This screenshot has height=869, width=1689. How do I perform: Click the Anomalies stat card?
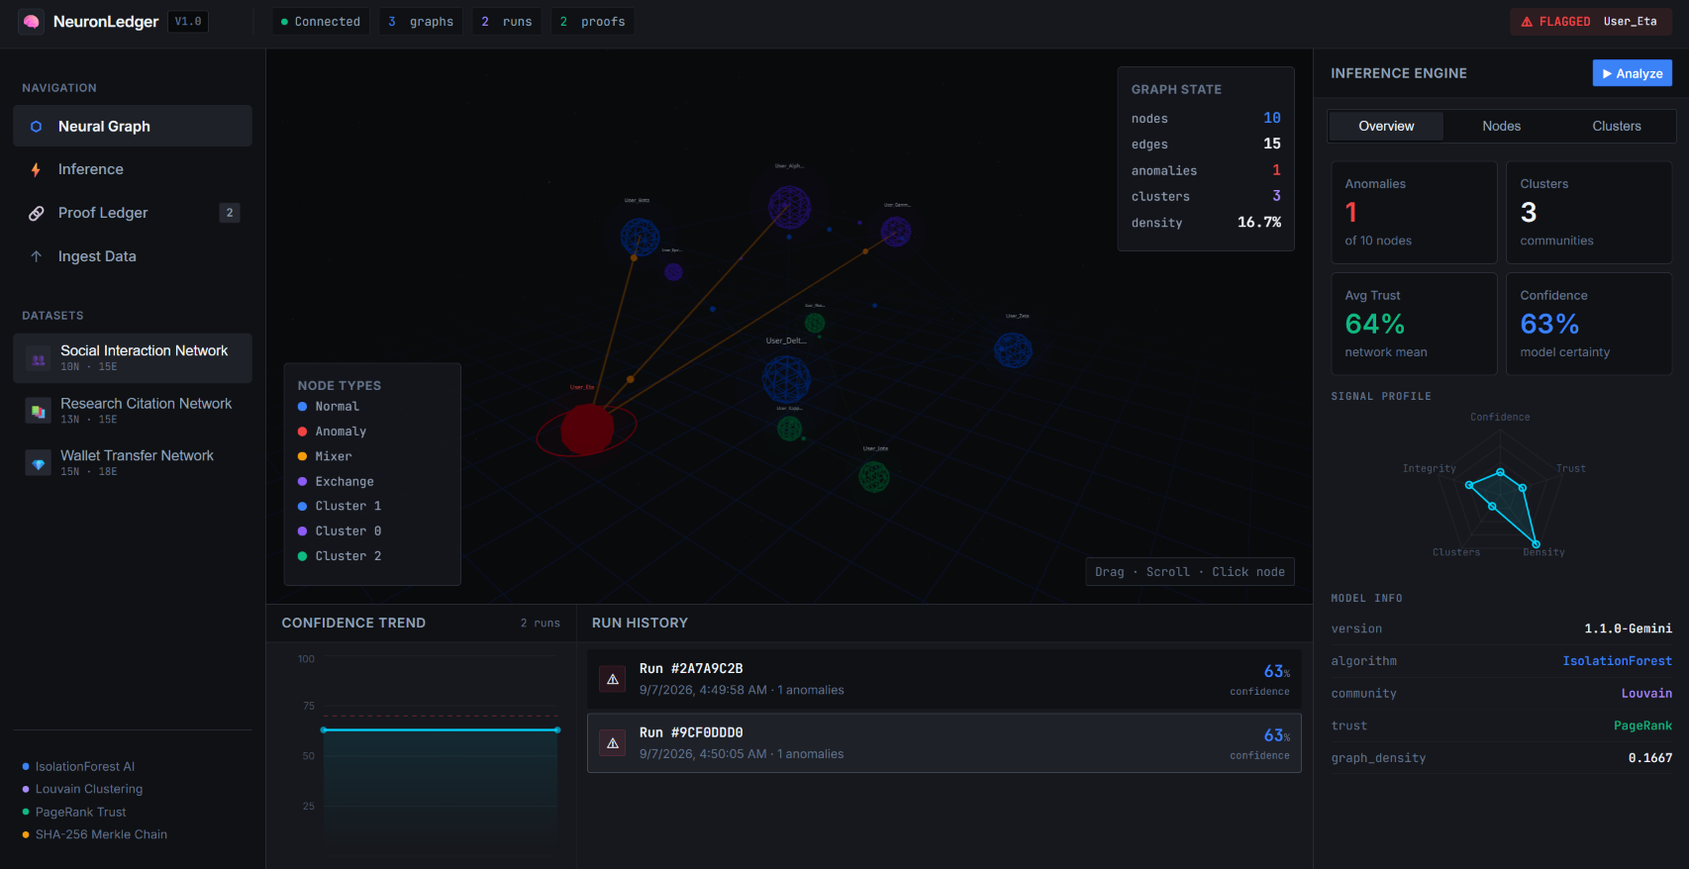[1414, 212]
